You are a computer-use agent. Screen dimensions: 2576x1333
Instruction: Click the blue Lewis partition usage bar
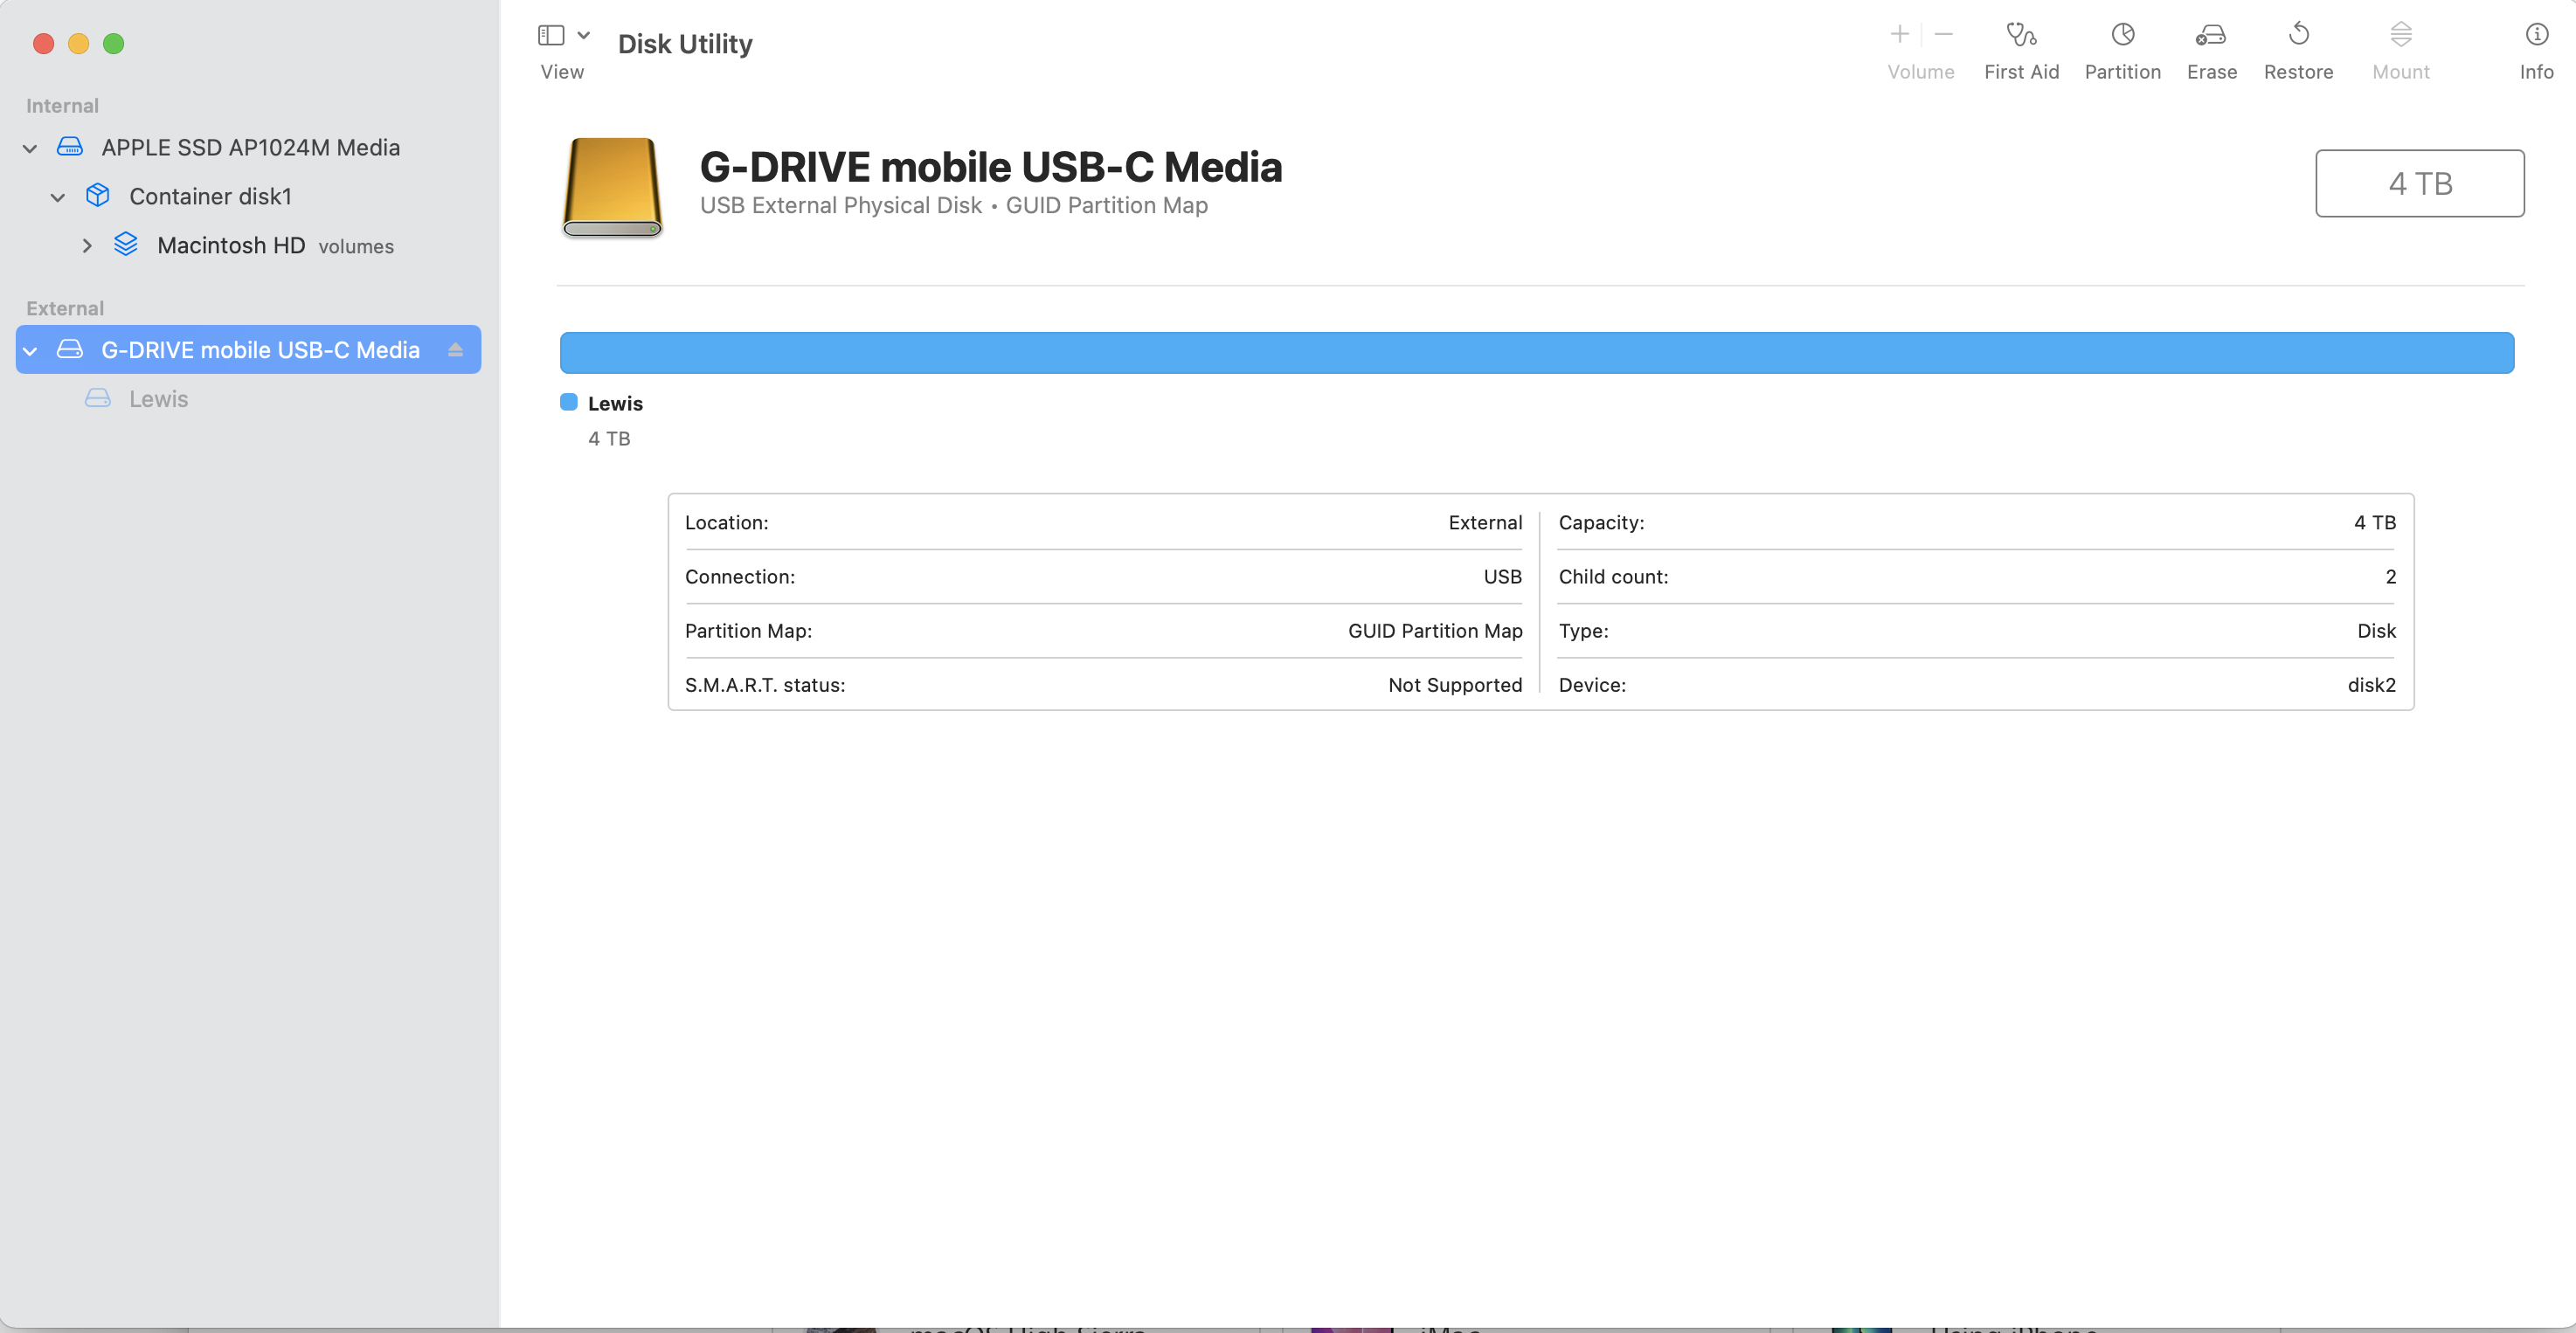pos(1536,353)
